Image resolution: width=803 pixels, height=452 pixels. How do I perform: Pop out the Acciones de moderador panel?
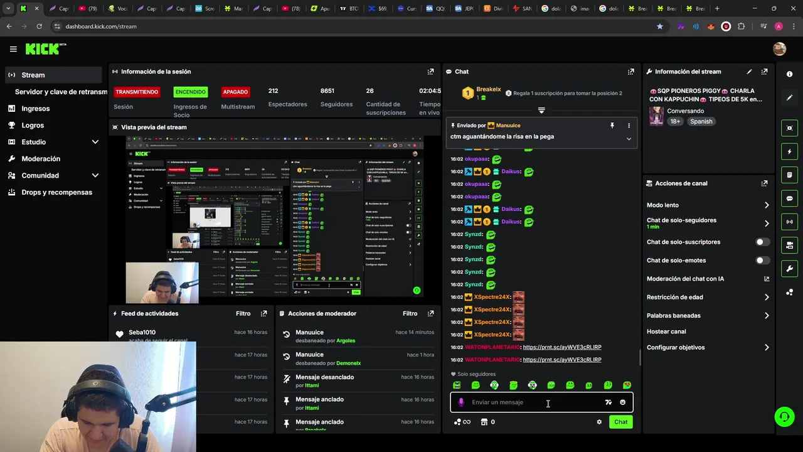click(x=430, y=313)
